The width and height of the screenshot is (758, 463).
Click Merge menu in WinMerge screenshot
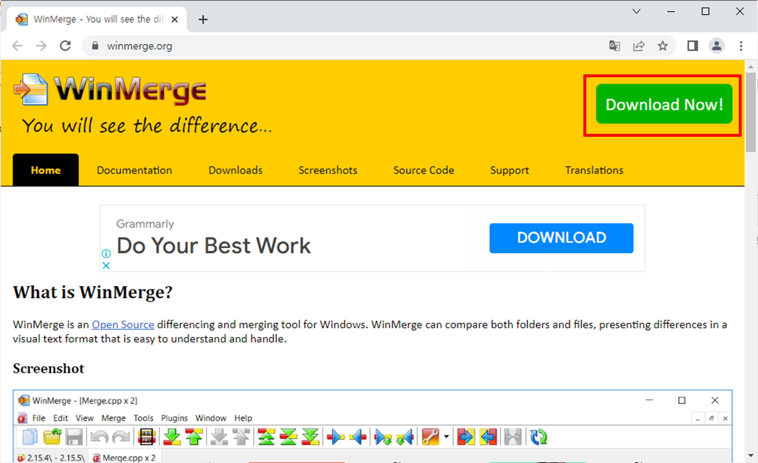pos(114,418)
